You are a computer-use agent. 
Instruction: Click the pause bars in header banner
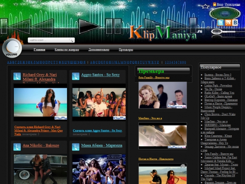(114, 26)
